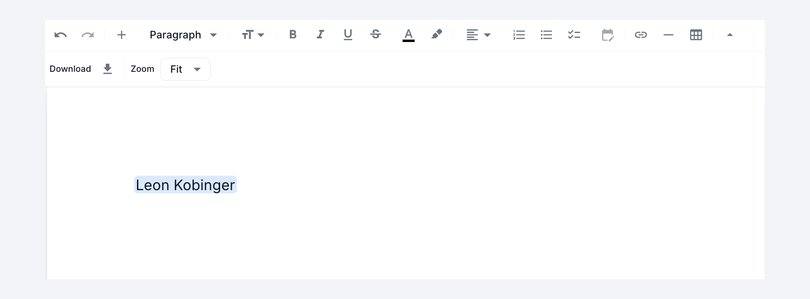Toggle bold formatting
Screen dimensions: 810x299
293,34
